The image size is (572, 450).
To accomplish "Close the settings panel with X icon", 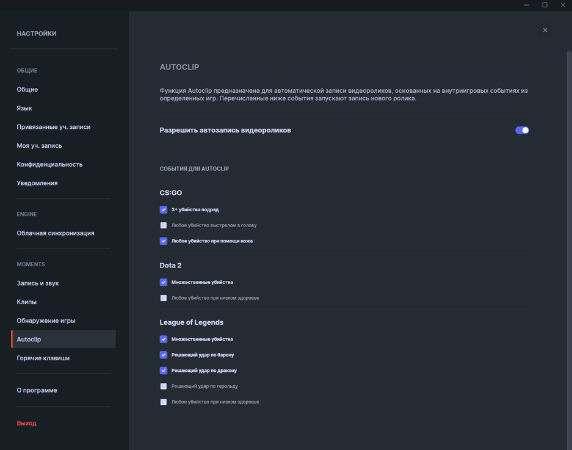I will [545, 30].
